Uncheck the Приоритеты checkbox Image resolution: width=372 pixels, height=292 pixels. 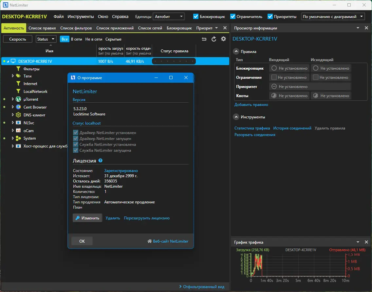pos(270,16)
